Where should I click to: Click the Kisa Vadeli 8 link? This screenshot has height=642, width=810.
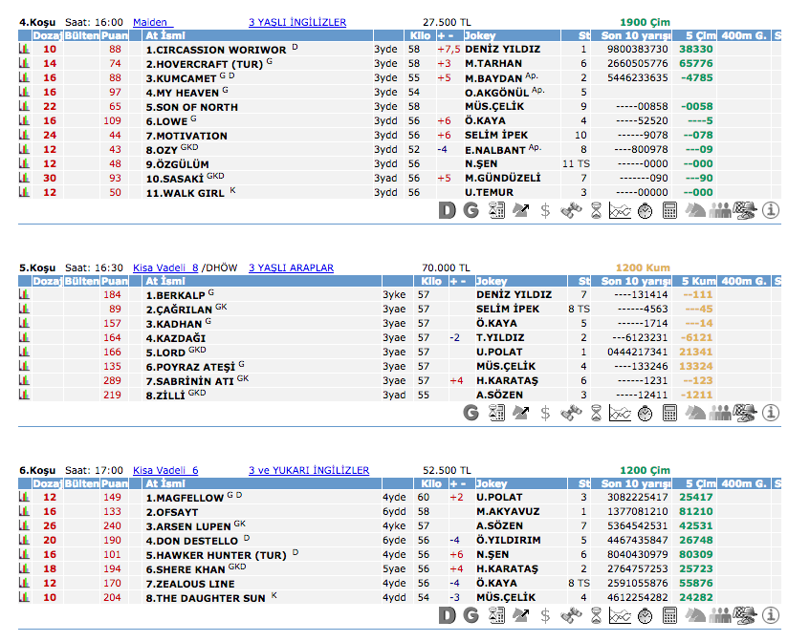[165, 267]
